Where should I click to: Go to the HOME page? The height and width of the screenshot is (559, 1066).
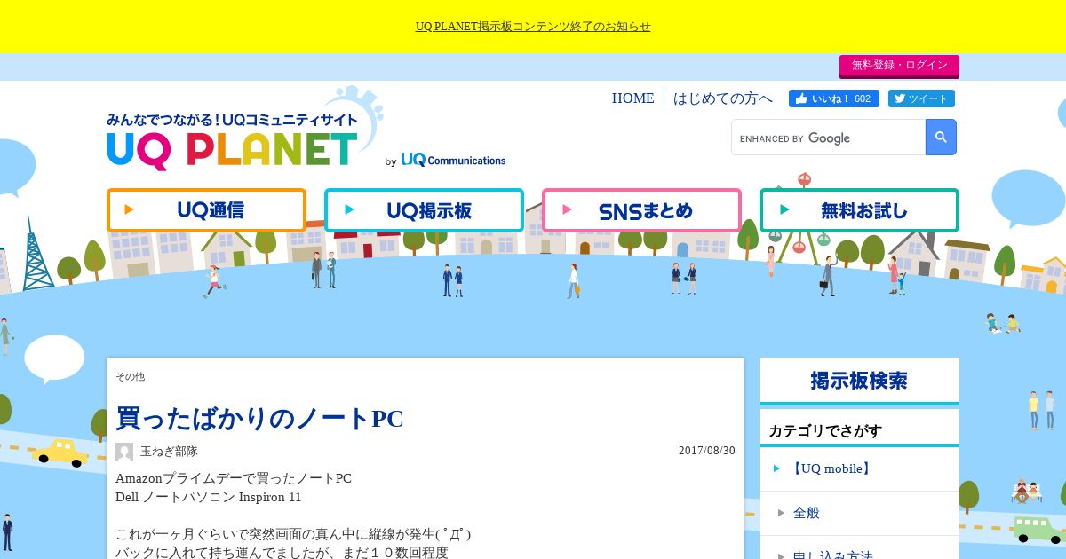[632, 98]
